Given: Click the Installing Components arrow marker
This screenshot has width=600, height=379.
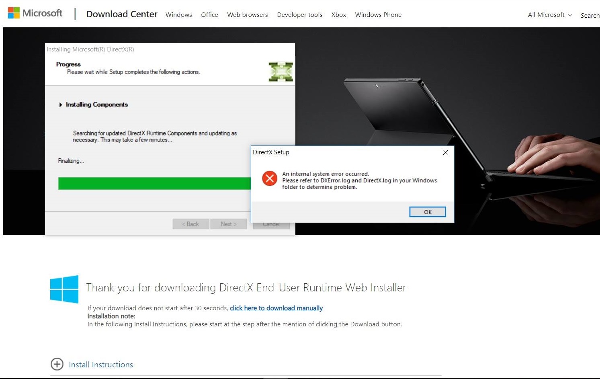Looking at the screenshot, I should coord(61,104).
